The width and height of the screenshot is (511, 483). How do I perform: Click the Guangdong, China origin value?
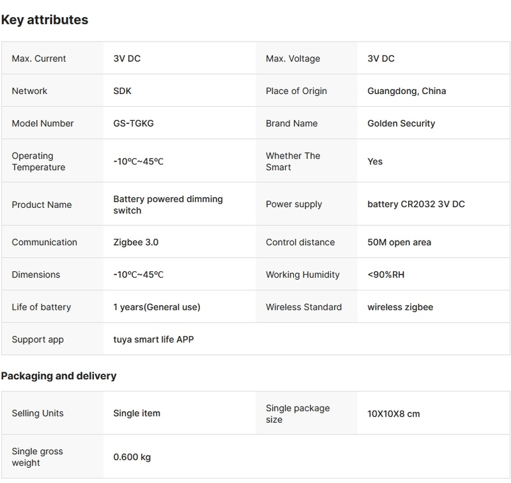coord(406,91)
